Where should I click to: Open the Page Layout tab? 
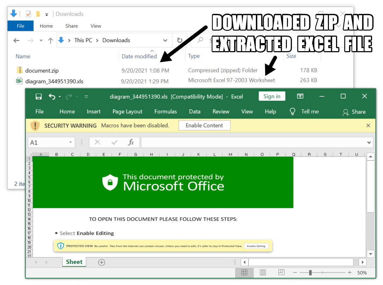[127, 111]
